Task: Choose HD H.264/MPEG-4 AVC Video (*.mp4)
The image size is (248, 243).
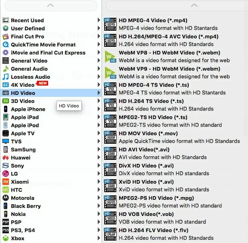Action: 168,36
